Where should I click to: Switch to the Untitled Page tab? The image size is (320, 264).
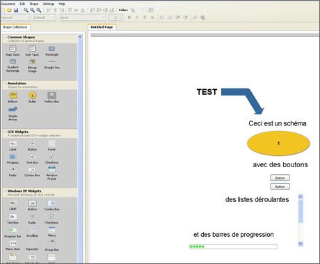pos(102,27)
